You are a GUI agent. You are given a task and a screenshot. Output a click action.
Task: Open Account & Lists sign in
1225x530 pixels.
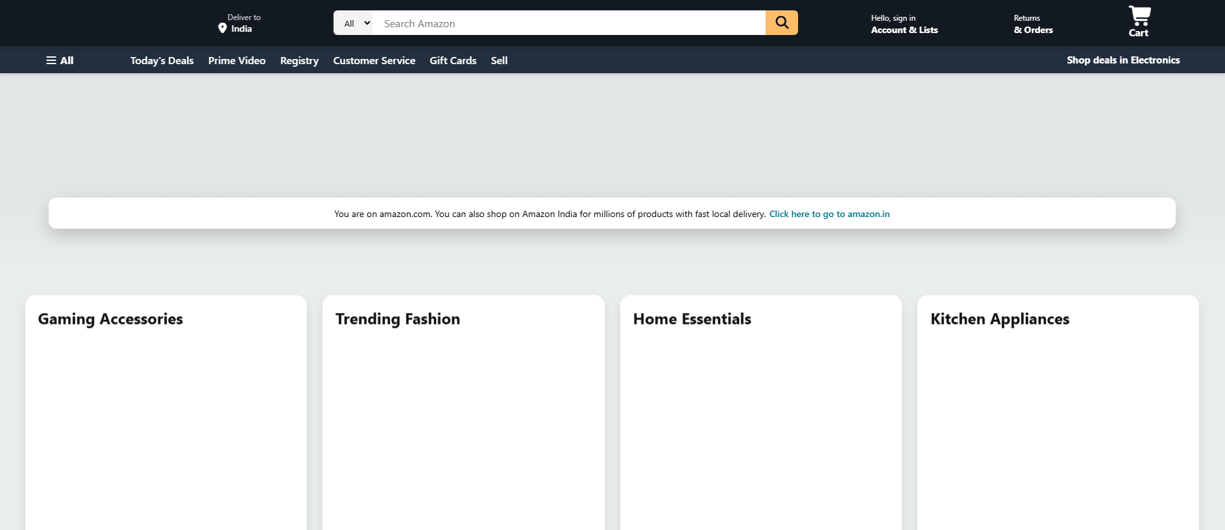(x=904, y=24)
